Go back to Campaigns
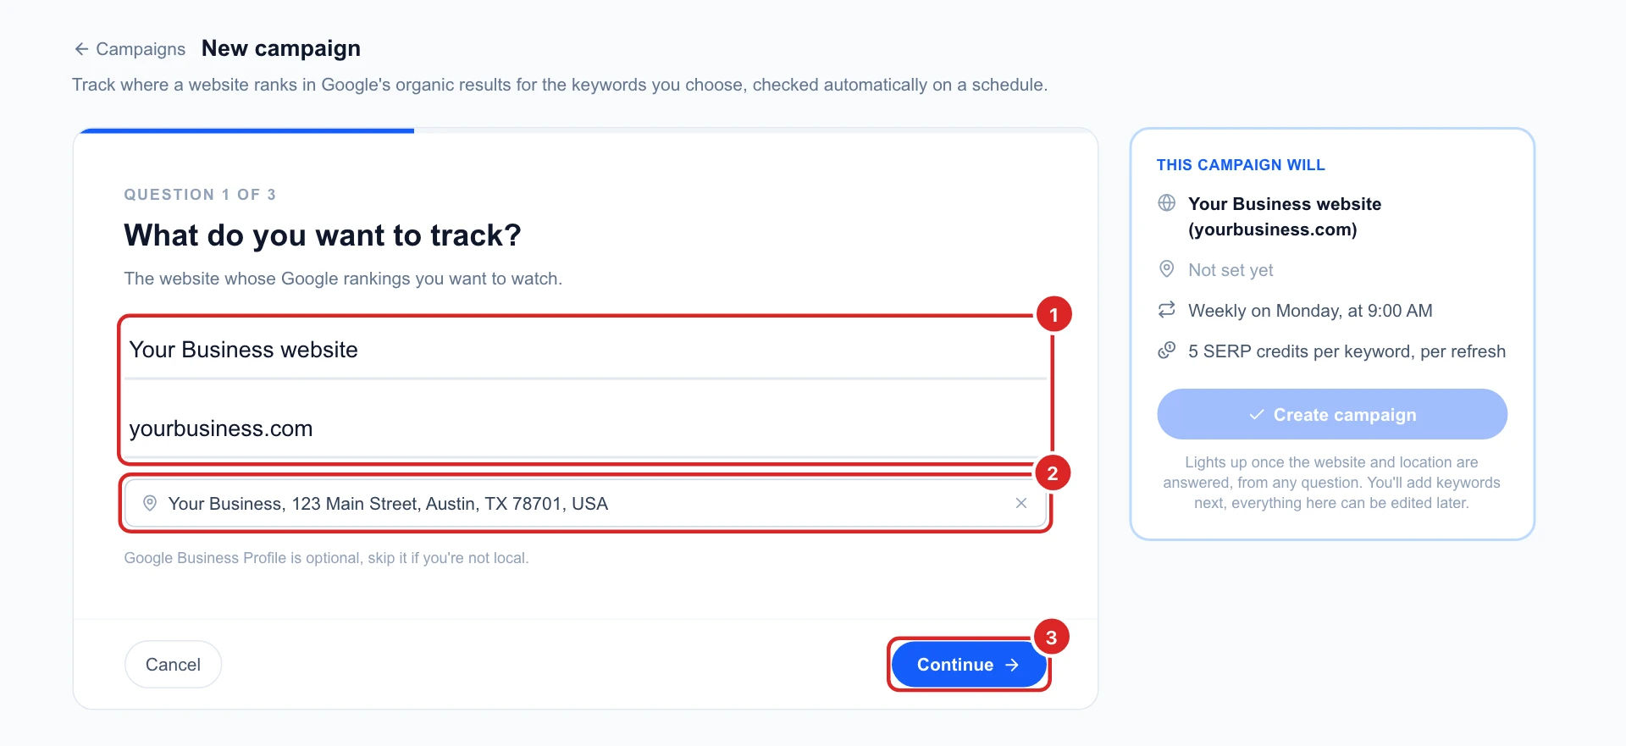This screenshot has width=1626, height=746. [130, 49]
